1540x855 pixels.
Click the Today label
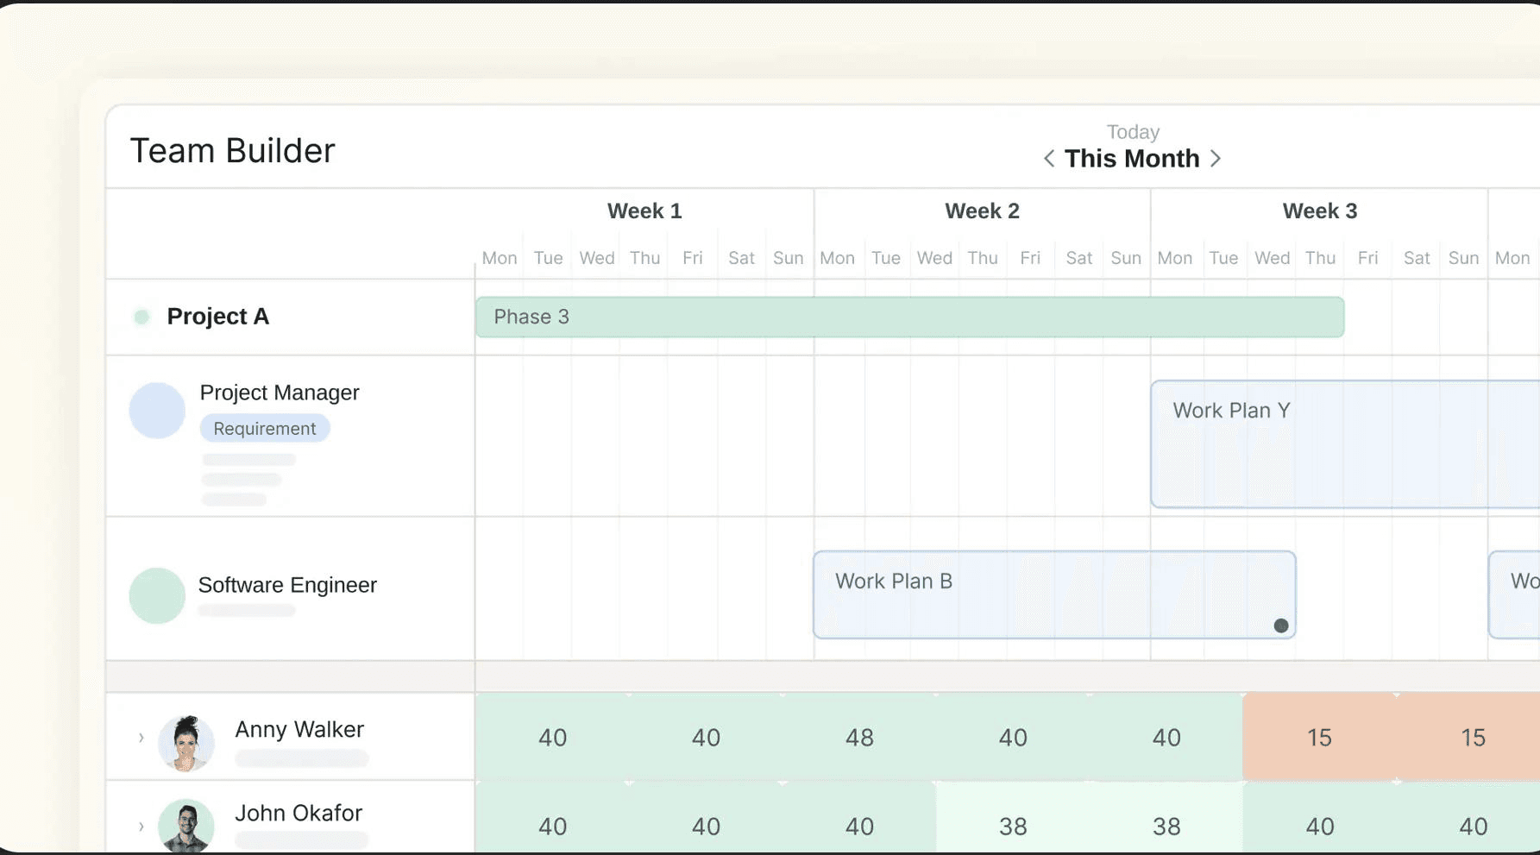pos(1133,132)
